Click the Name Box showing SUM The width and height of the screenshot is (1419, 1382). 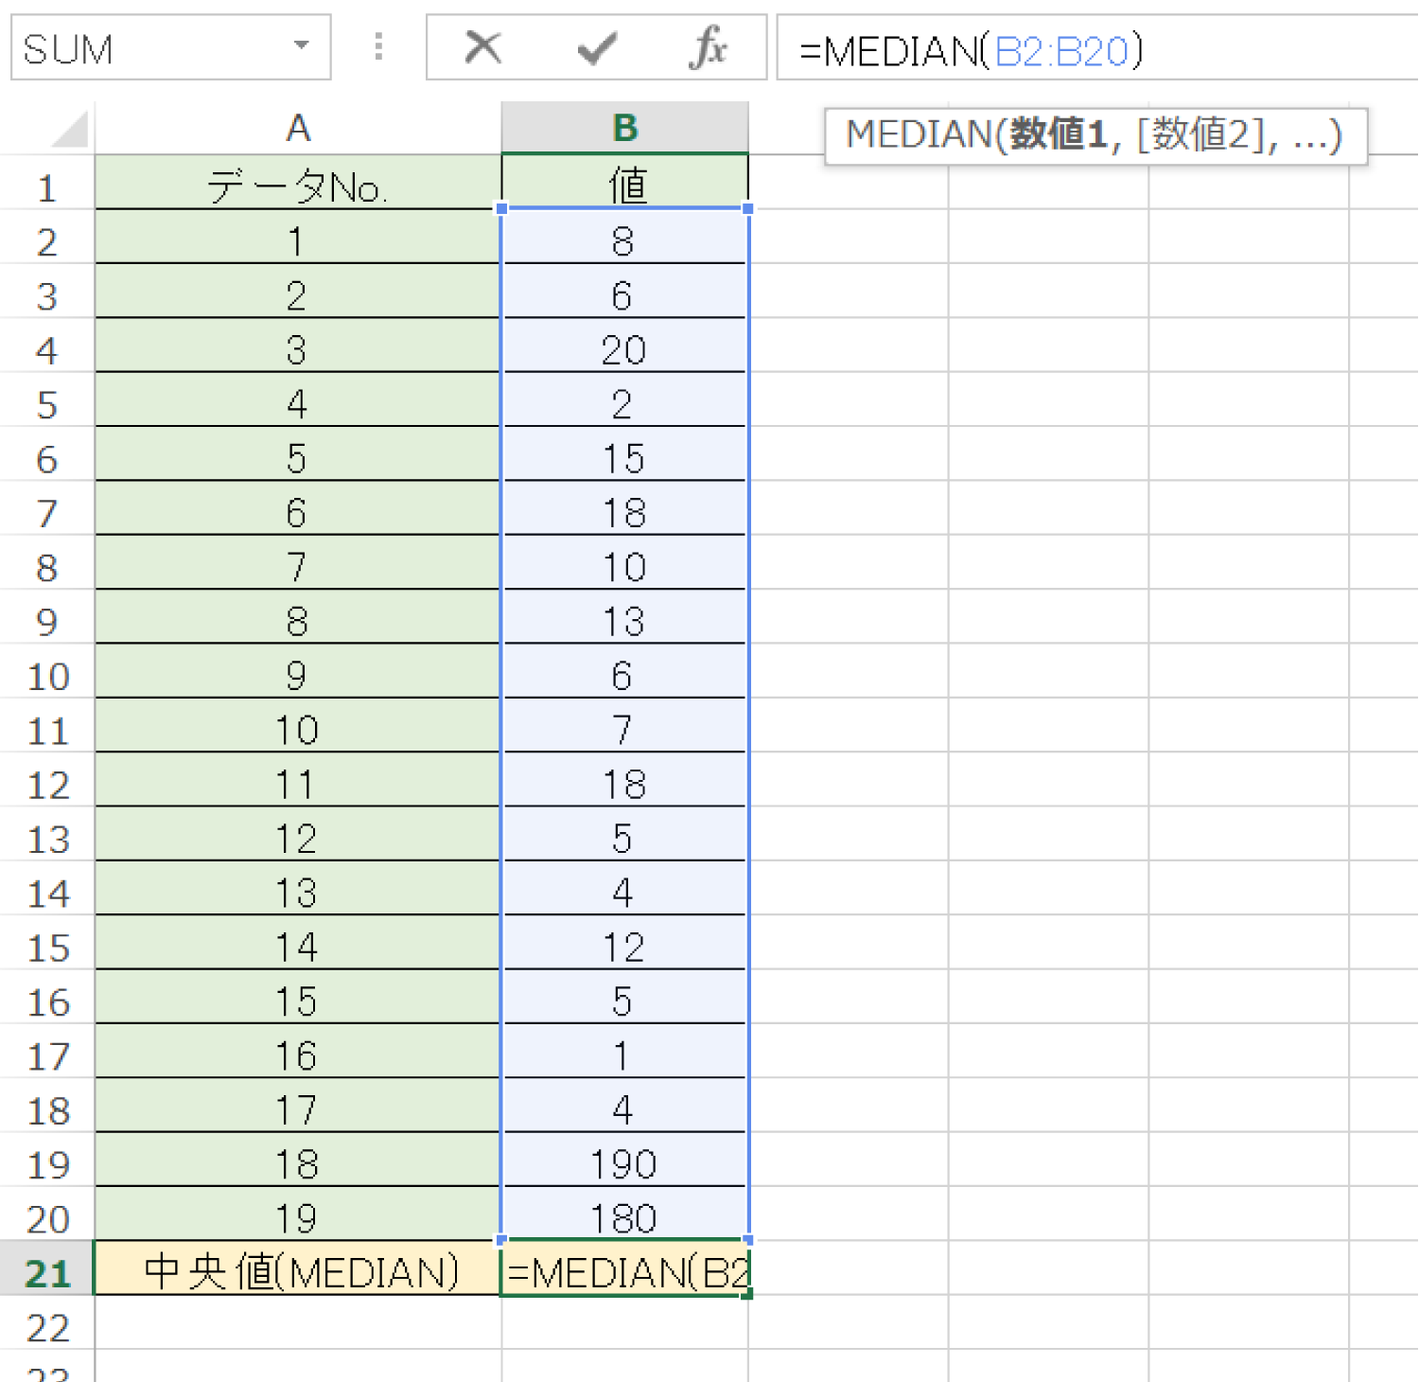[142, 48]
